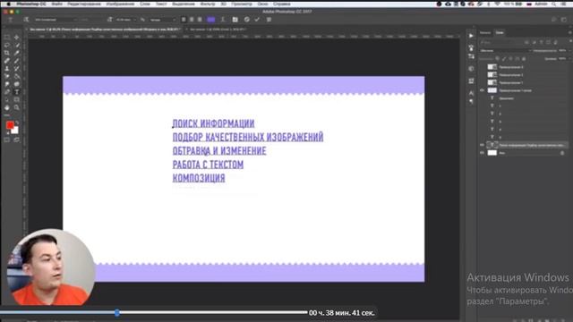Switch to the Каналы panel tab

pos(485,33)
